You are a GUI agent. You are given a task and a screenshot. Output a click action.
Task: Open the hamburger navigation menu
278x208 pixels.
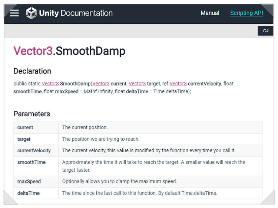click(x=14, y=13)
